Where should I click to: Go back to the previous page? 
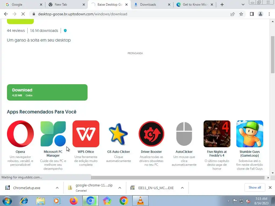(6, 14)
